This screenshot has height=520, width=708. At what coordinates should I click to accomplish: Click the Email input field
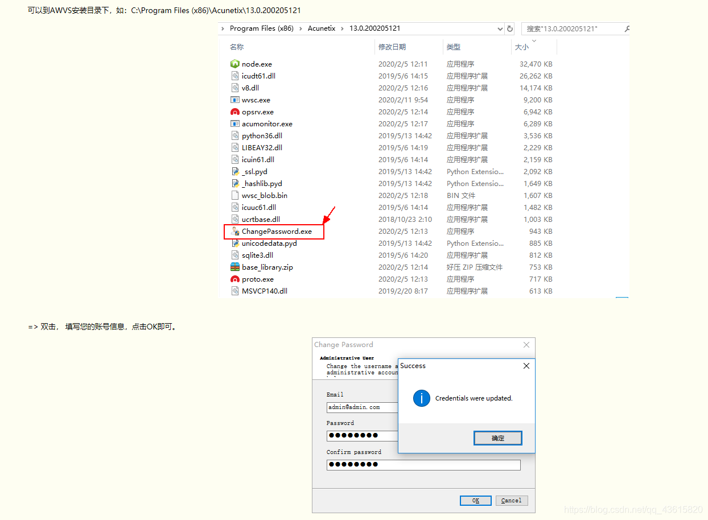(x=363, y=407)
